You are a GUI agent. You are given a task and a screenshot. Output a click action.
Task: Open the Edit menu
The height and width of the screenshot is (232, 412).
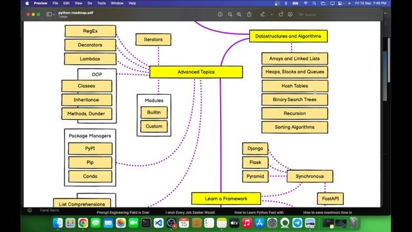[x=66, y=3]
